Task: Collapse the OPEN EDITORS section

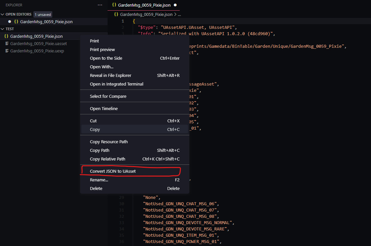Action: click(x=3, y=14)
